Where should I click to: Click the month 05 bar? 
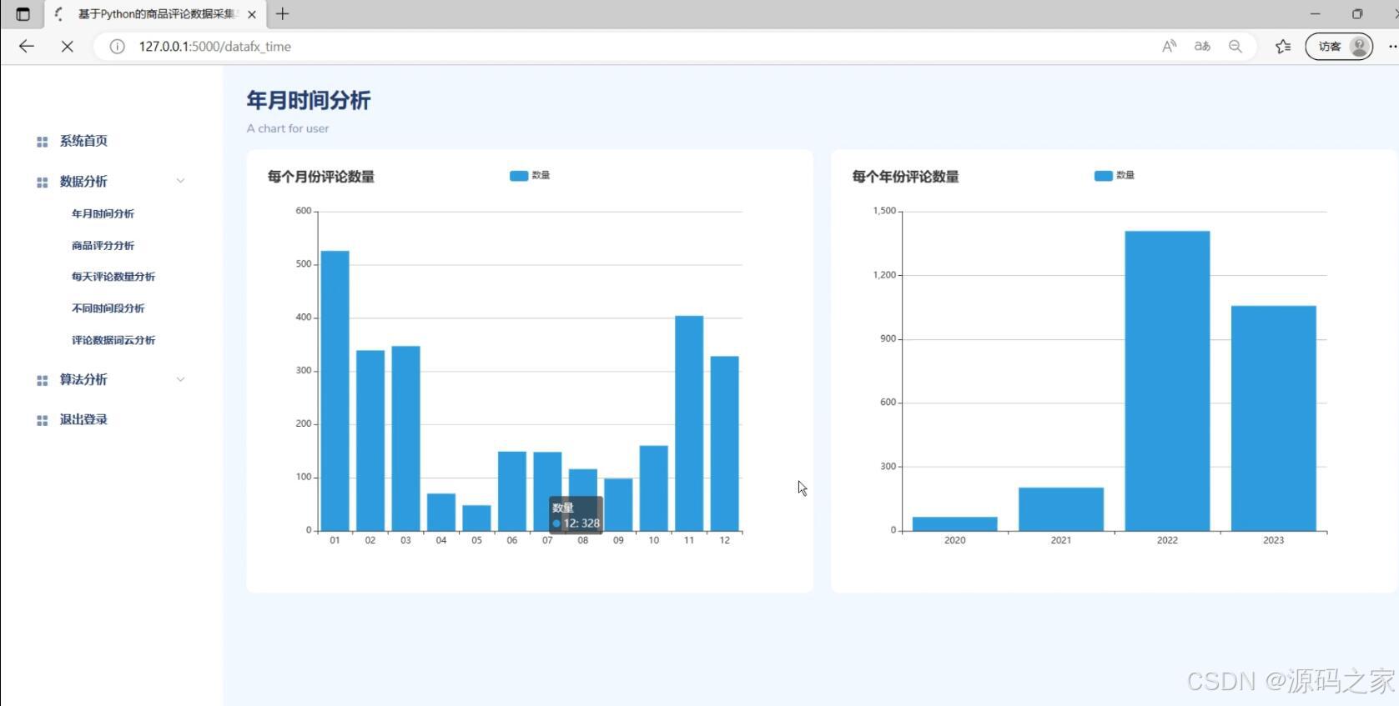[476, 518]
